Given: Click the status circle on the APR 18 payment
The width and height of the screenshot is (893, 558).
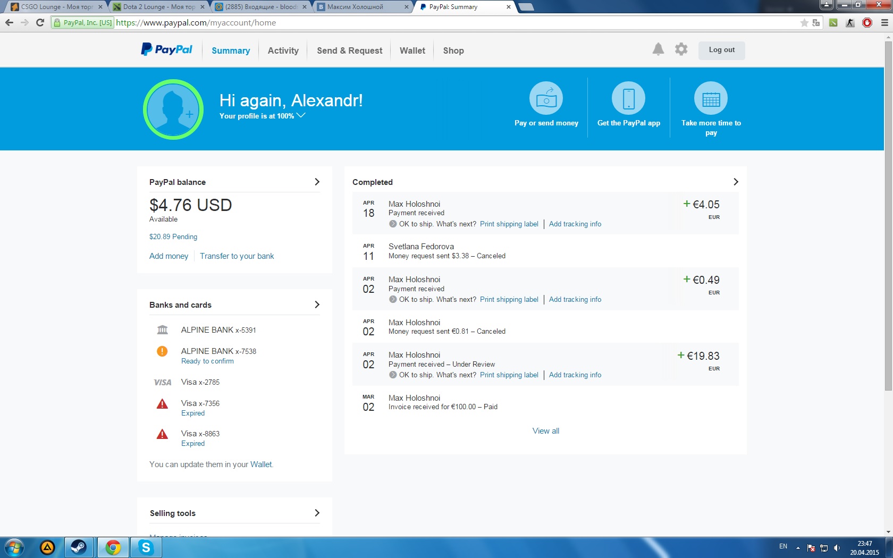Looking at the screenshot, I should tap(393, 224).
